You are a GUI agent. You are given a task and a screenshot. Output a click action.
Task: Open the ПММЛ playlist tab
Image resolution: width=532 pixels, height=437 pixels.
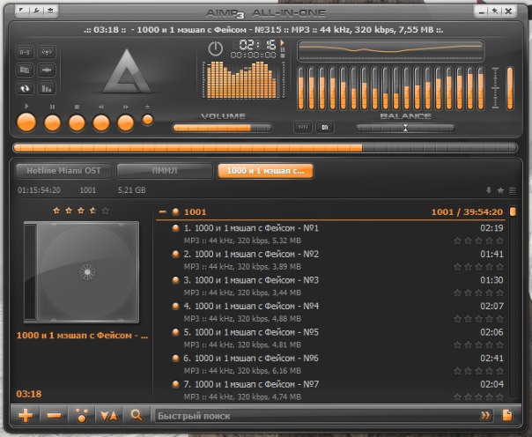tap(165, 171)
